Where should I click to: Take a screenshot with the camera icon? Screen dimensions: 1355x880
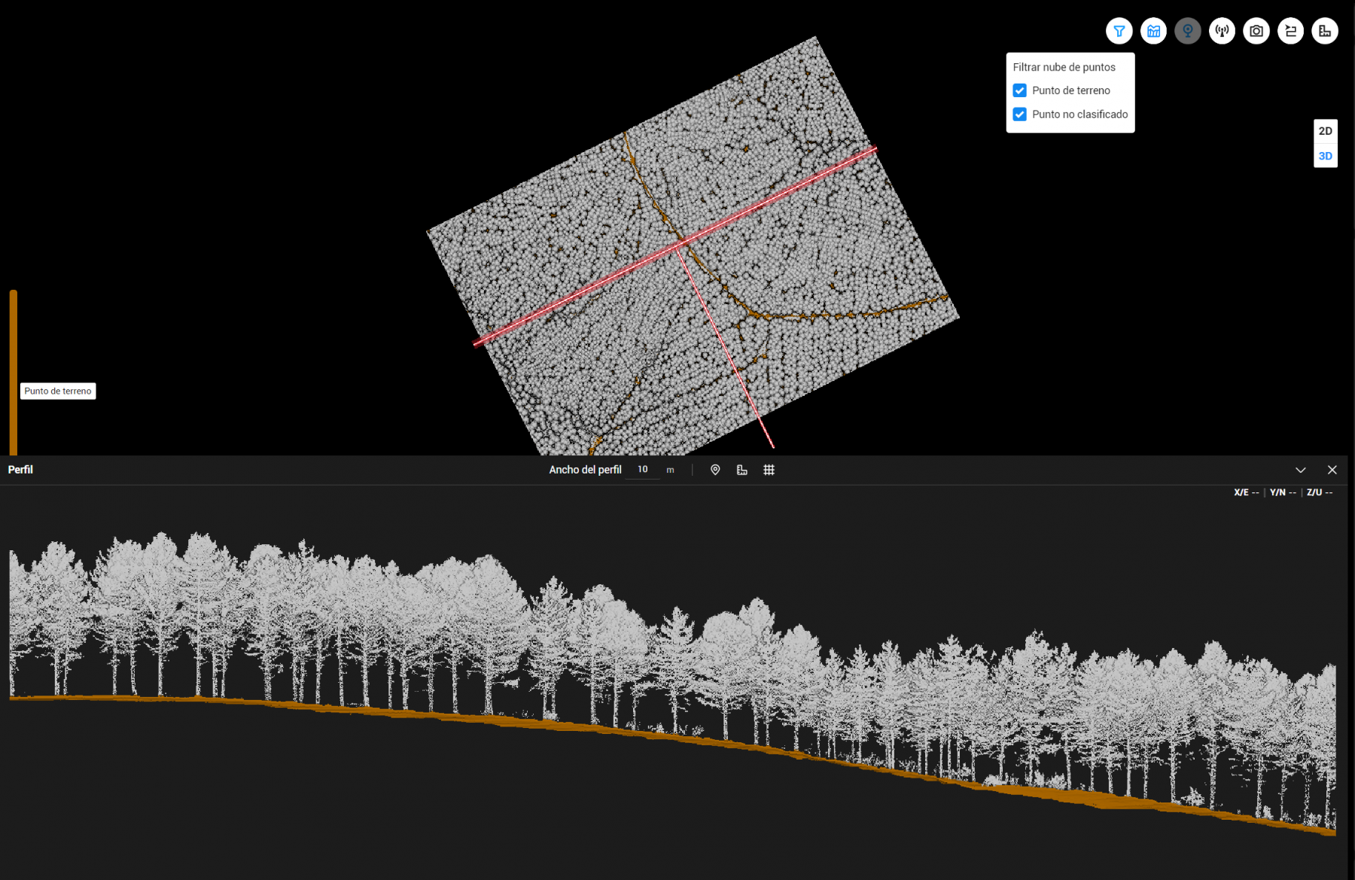coord(1256,31)
